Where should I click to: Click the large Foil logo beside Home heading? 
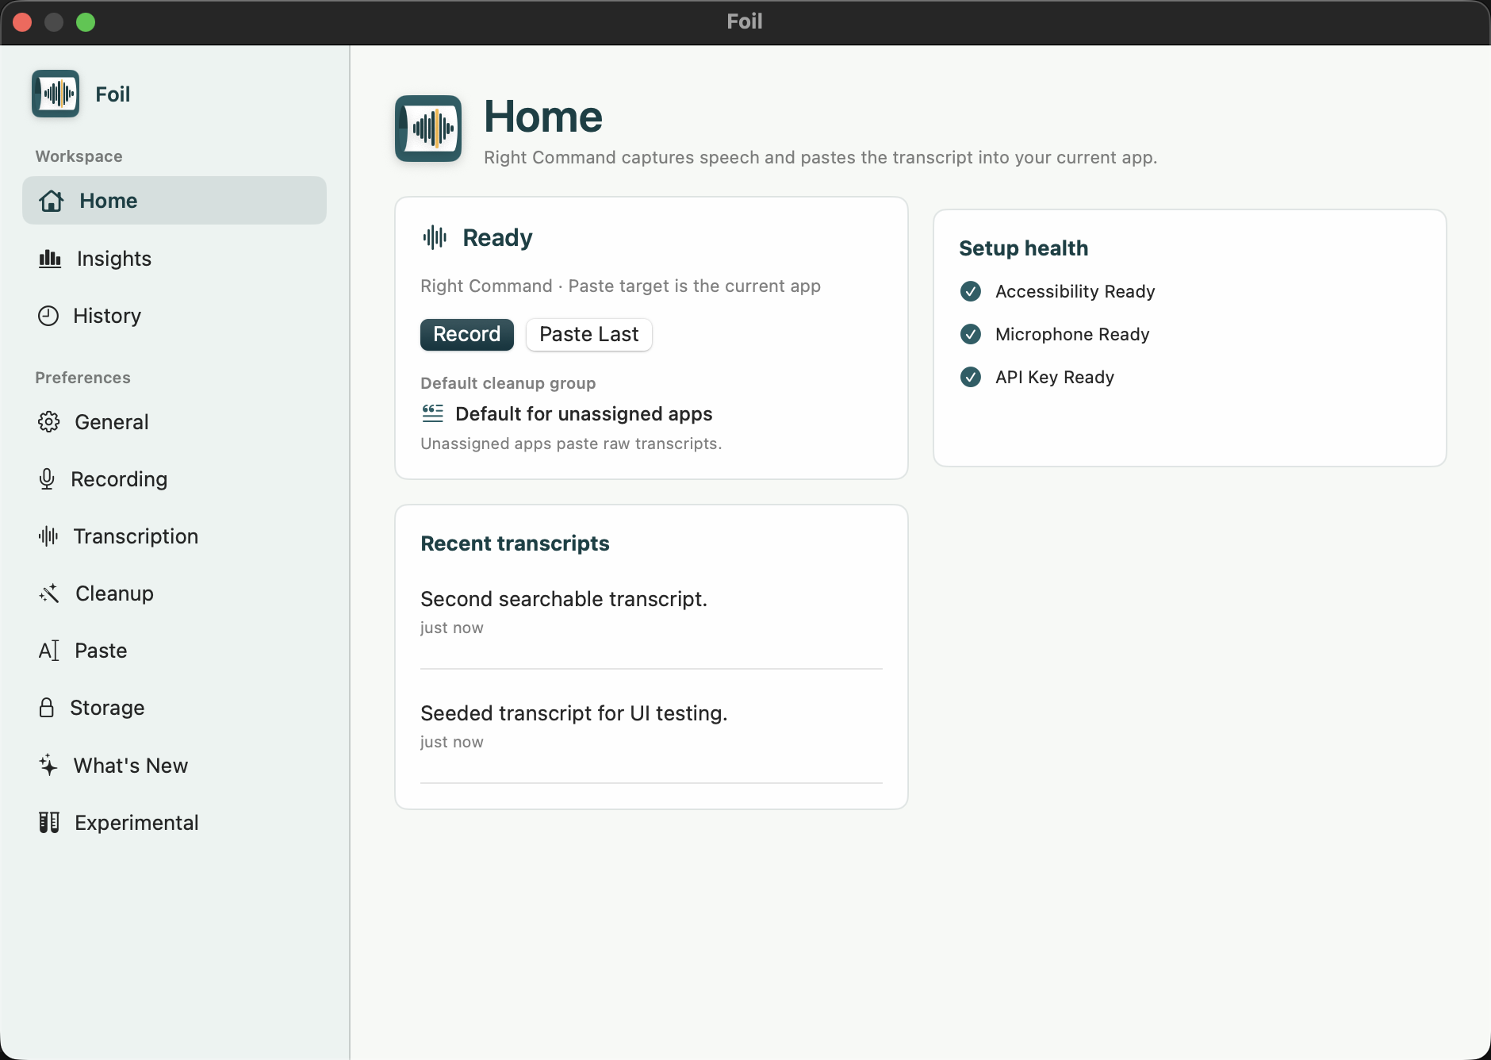428,129
